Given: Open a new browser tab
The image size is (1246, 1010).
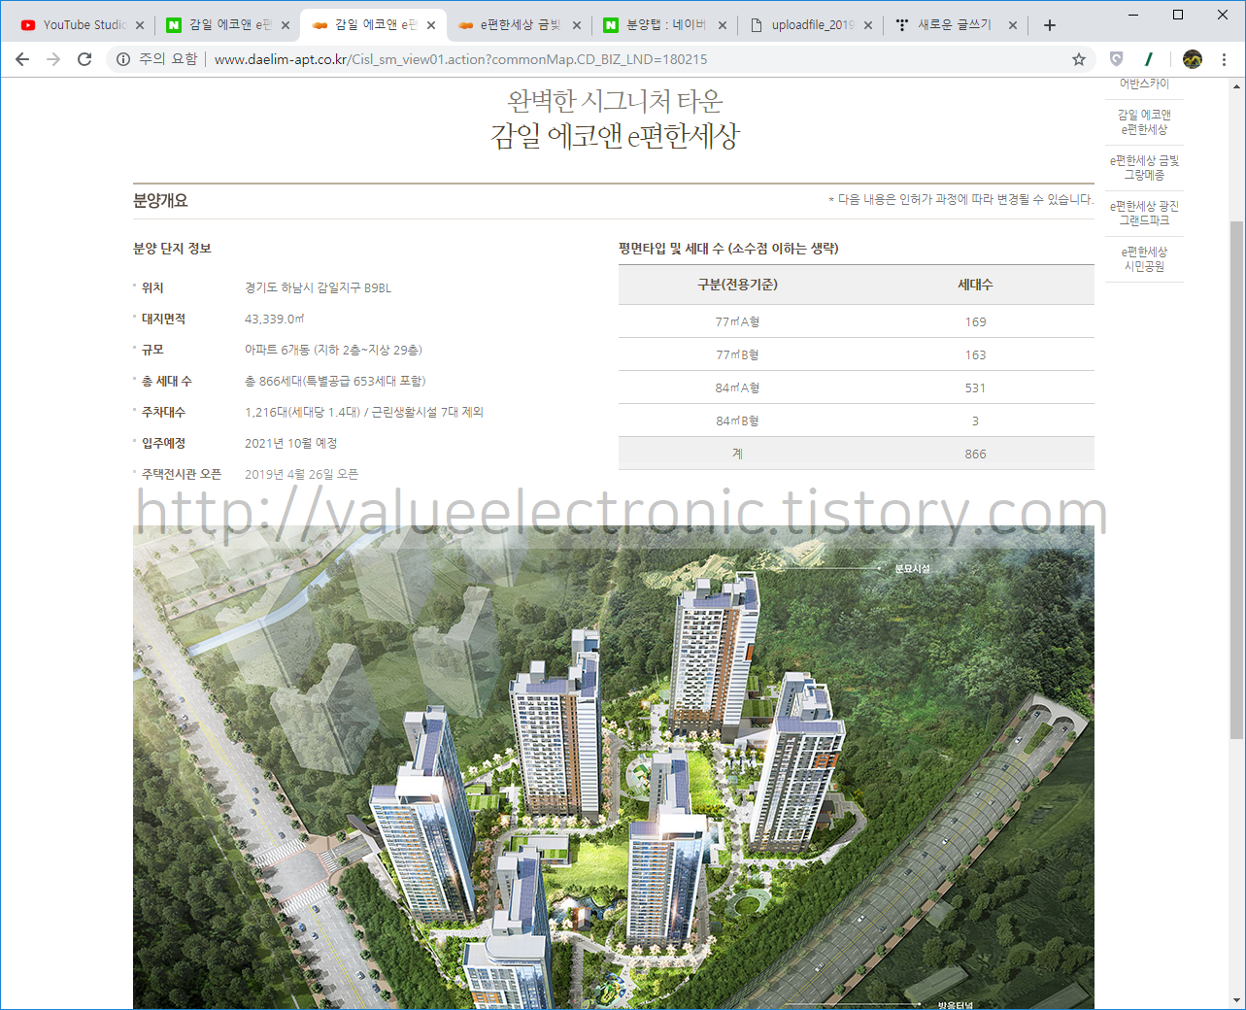Looking at the screenshot, I should 1050,25.
